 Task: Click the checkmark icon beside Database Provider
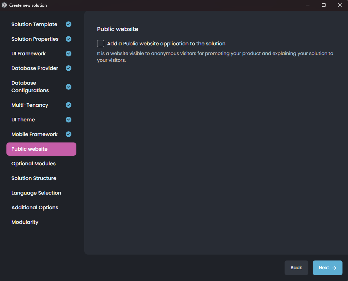[x=68, y=68]
